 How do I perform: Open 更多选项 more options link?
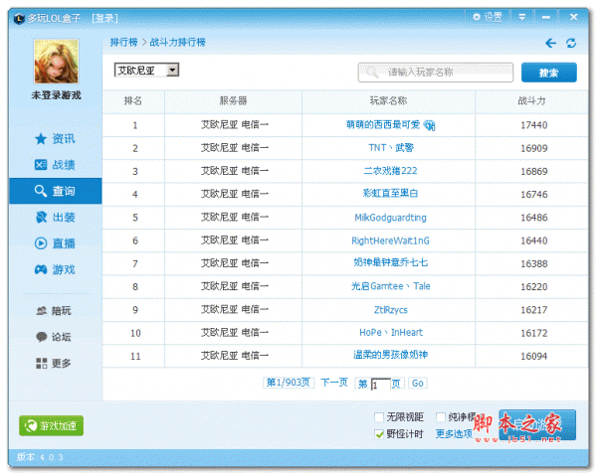(454, 434)
